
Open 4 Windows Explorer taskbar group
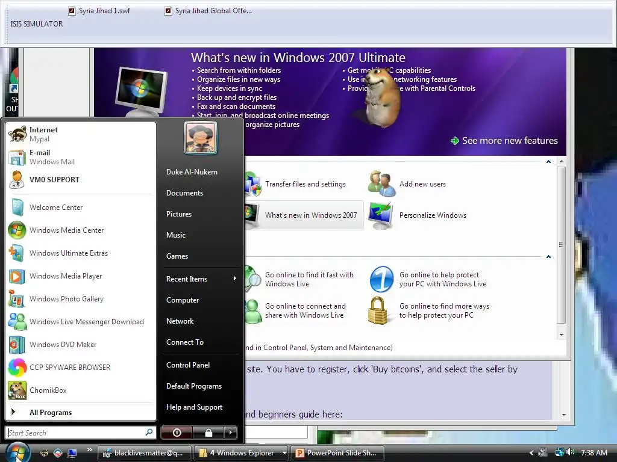click(x=241, y=453)
